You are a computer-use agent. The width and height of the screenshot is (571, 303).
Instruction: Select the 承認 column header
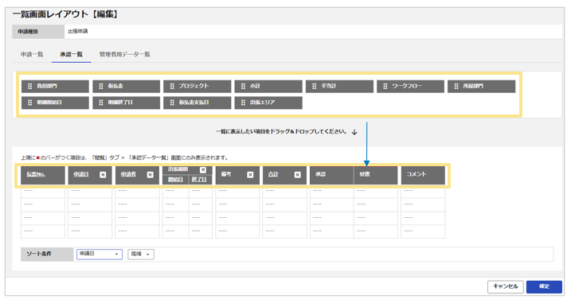tap(332, 175)
